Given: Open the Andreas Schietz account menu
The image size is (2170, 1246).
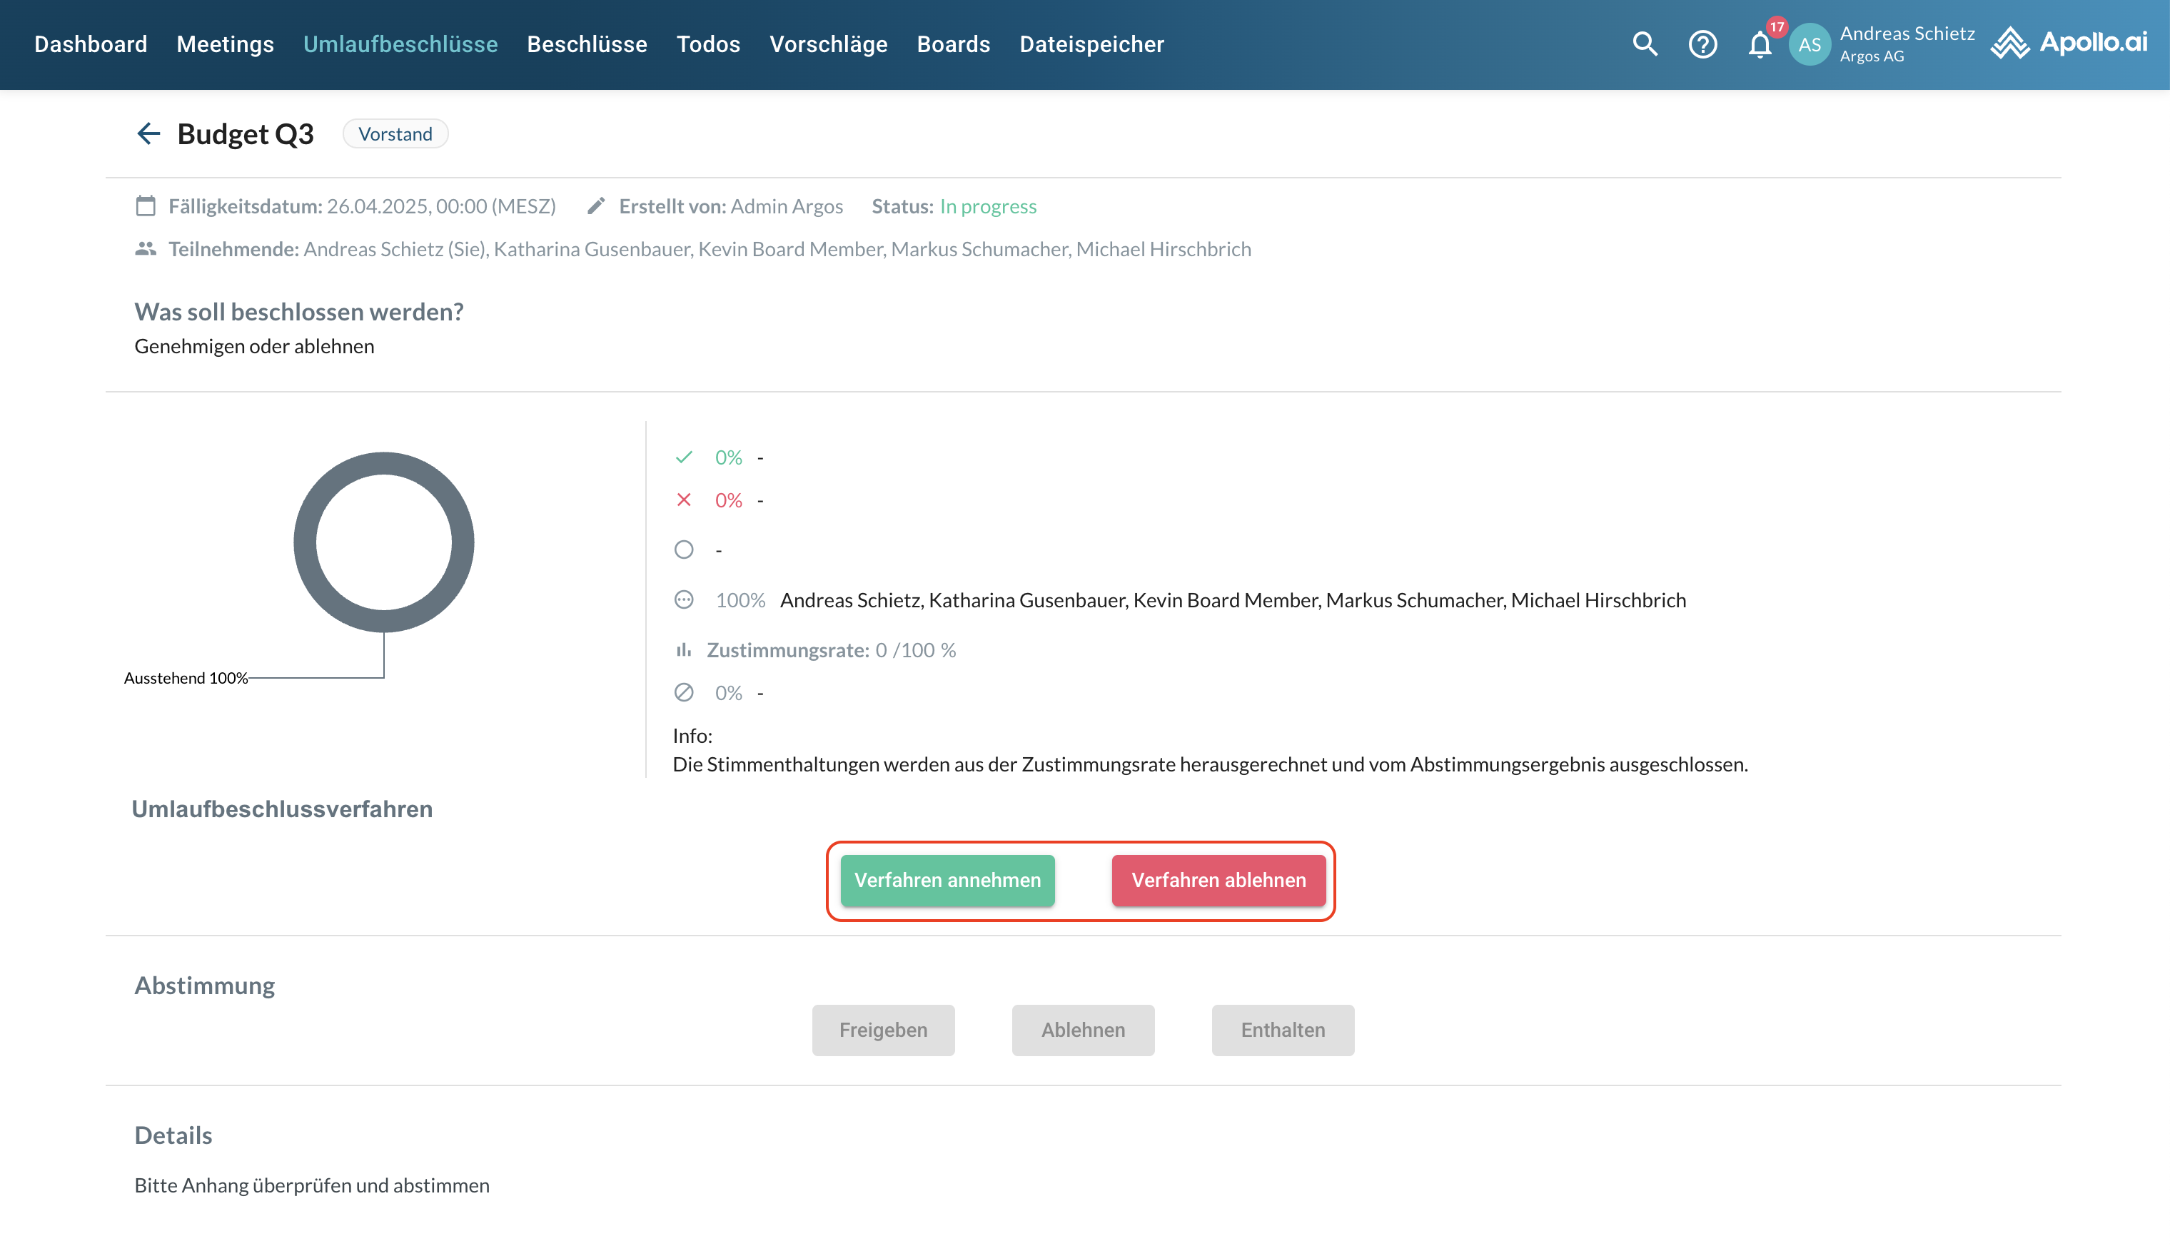Looking at the screenshot, I should pyautogui.click(x=1907, y=44).
